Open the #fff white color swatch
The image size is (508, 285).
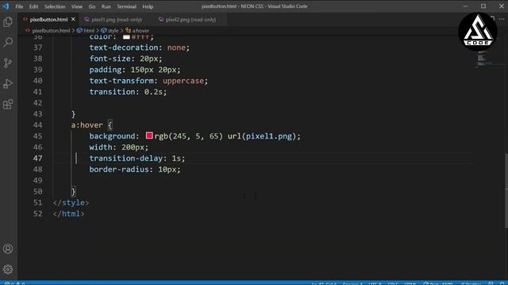click(x=126, y=37)
